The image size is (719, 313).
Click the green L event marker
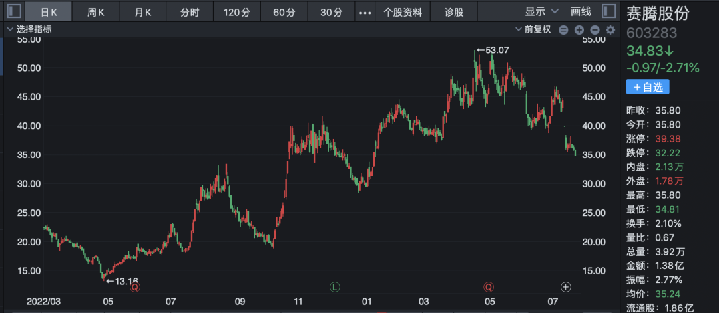(335, 287)
